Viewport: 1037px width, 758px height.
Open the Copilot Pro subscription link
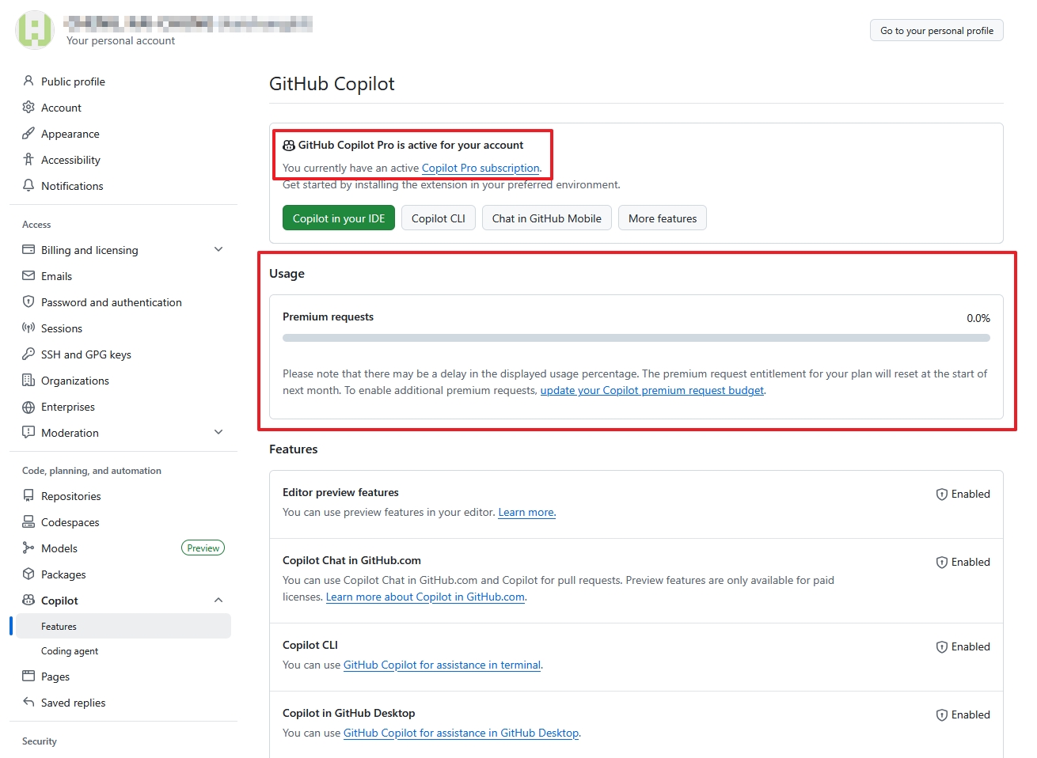(x=481, y=168)
